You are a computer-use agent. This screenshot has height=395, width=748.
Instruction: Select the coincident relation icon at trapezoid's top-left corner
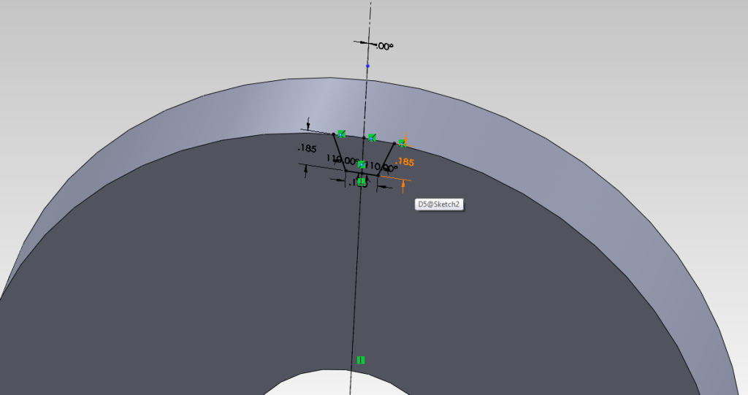point(341,134)
